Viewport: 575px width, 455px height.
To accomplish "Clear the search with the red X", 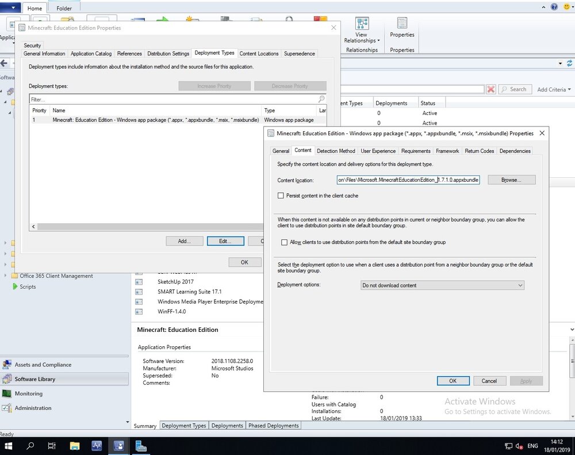I will [x=491, y=89].
